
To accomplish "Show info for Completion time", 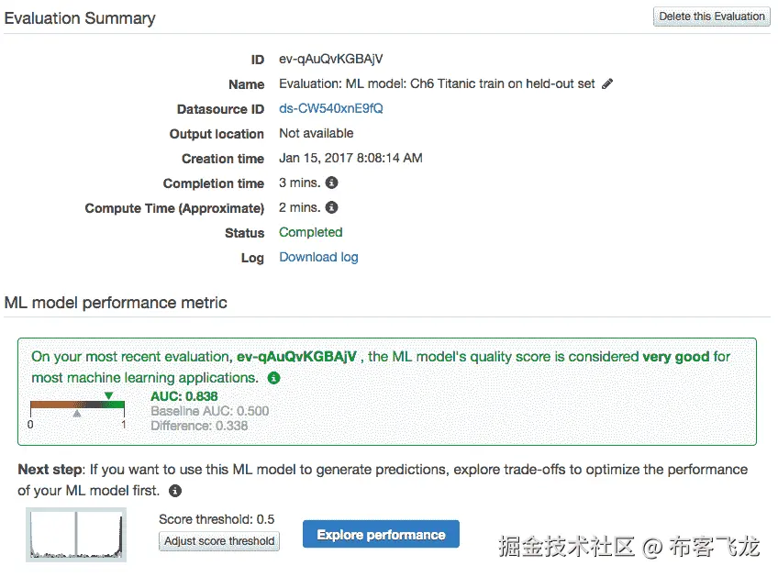I will coord(331,183).
